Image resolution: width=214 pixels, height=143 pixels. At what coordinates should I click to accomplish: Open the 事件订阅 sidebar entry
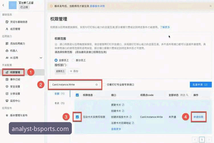pyautogui.click(x=15, y=80)
